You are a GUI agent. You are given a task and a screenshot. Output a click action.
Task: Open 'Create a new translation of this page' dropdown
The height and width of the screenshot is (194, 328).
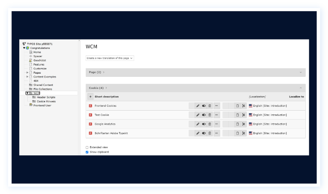[x=110, y=58]
